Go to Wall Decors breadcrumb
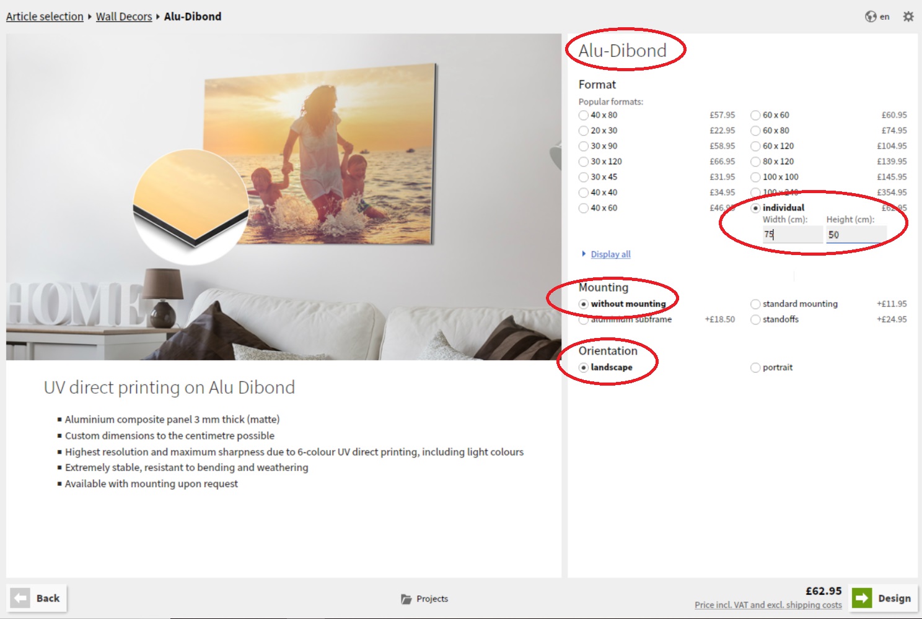Screen dimensions: 922x619 (124, 17)
